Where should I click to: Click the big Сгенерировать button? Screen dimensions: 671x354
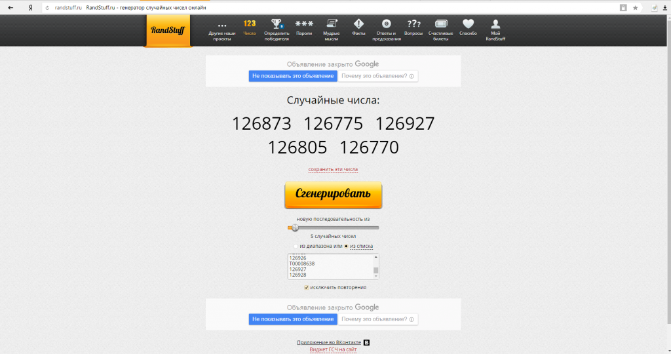[x=334, y=195]
